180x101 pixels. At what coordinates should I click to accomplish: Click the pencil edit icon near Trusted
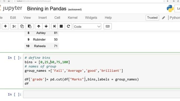163,18
